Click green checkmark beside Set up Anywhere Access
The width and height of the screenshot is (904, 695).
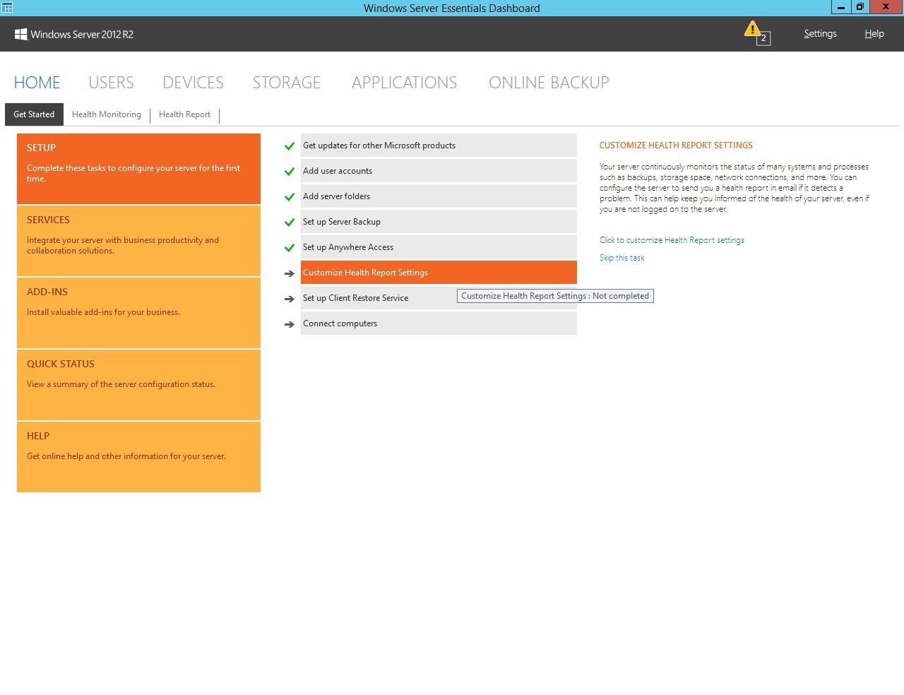[289, 248]
